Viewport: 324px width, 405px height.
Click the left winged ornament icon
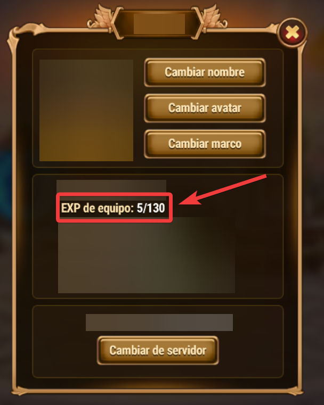(100, 18)
